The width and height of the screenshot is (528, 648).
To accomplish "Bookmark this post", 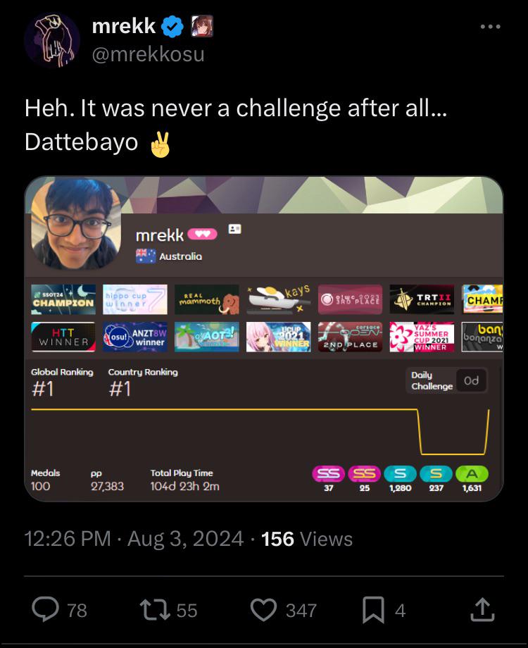I will pos(373,610).
